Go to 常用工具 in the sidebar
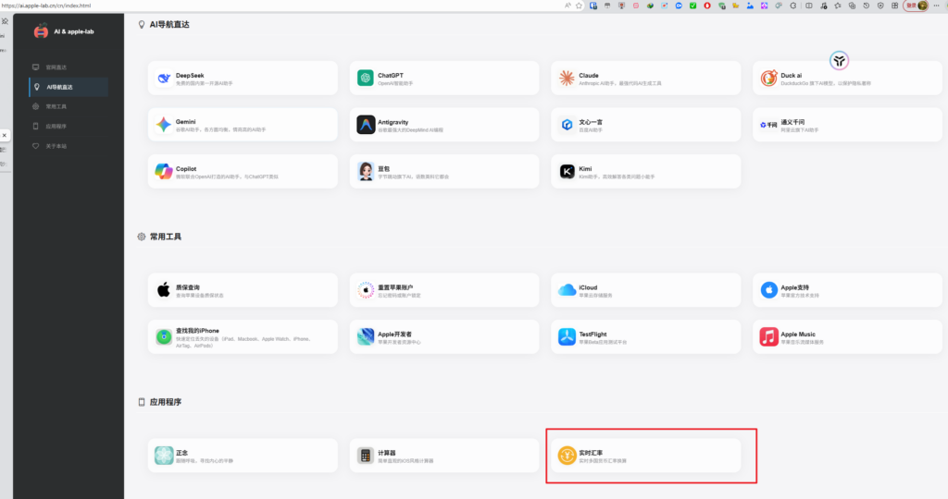This screenshot has height=499, width=948. [56, 106]
